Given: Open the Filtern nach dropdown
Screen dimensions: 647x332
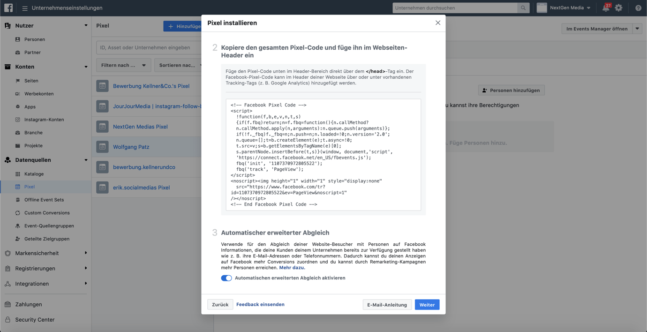Looking at the screenshot, I should tap(124, 65).
